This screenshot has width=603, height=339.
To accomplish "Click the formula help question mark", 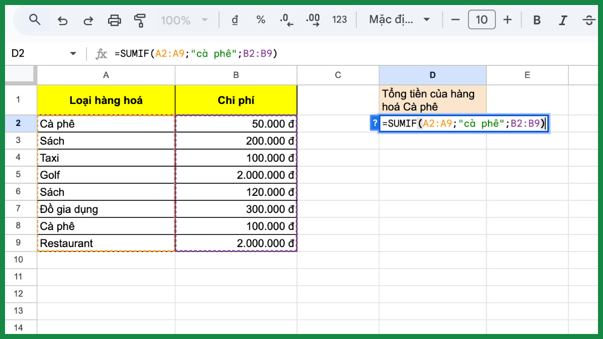I will tap(374, 124).
